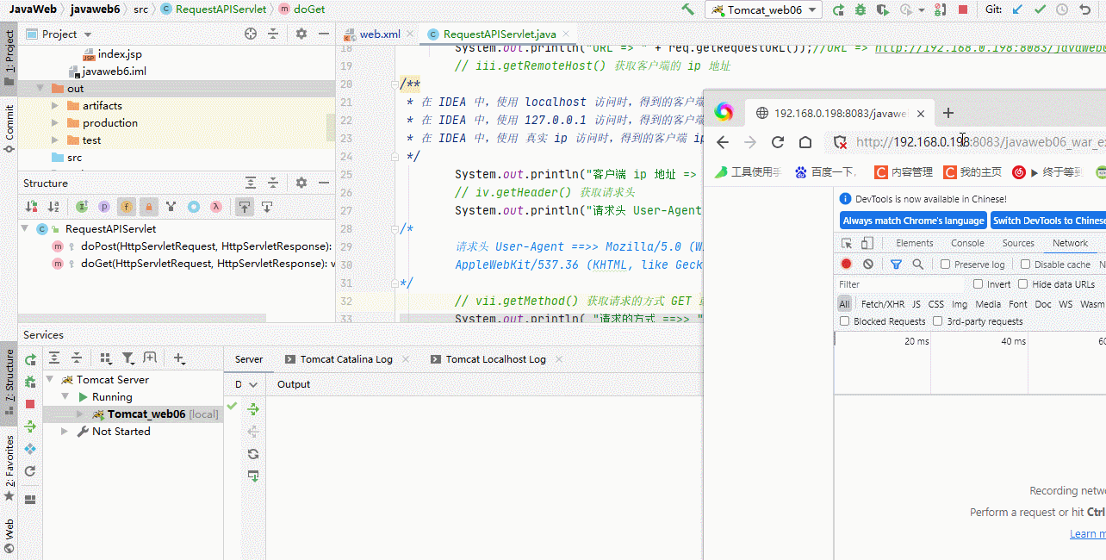1106x560 pixels.
Task: Select the Inspect element tool in DevTools
Action: coord(848,243)
